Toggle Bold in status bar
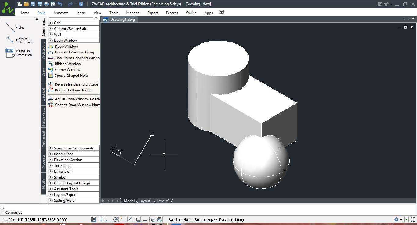417x225 pixels. (x=198, y=220)
